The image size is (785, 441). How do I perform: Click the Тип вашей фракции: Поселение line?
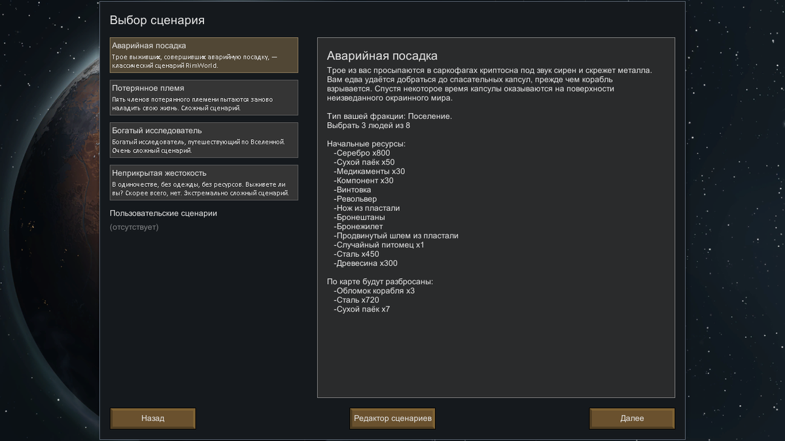389,116
